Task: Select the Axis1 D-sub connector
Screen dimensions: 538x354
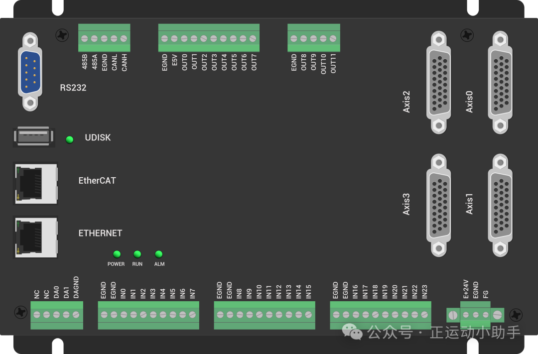Action: tap(500, 205)
